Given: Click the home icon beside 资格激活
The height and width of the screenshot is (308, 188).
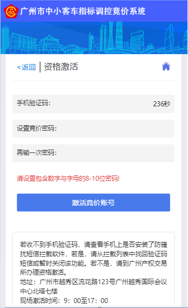Looking at the screenshot, I should pyautogui.click(x=166, y=67).
